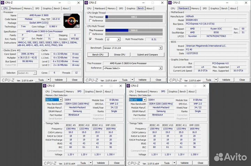Click the motherboard Model value B550M-HDV
Screen dimensions: 251x166
[205, 20]
